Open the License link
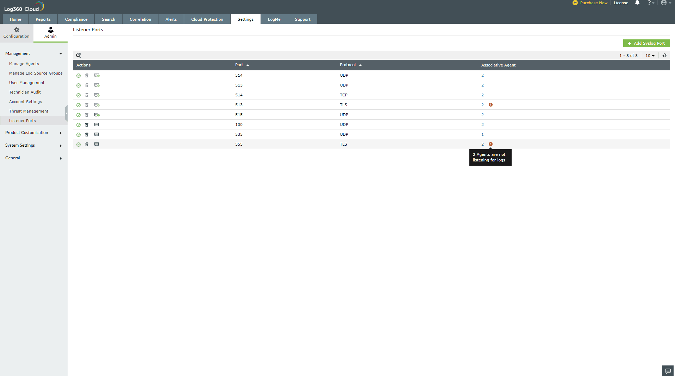The image size is (675, 376). pyautogui.click(x=621, y=3)
